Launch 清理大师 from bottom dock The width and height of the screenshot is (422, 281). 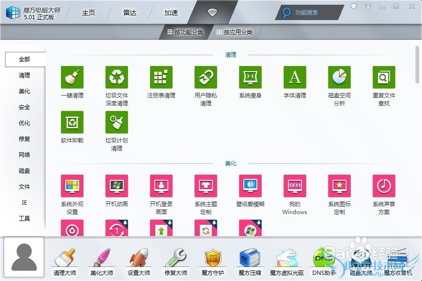point(65,262)
